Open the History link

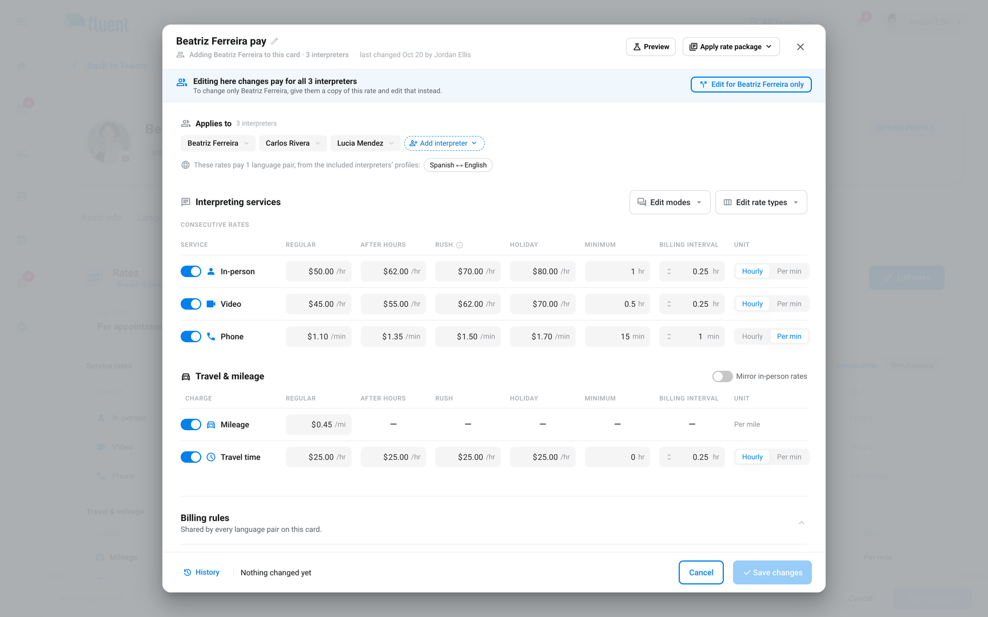(202, 572)
